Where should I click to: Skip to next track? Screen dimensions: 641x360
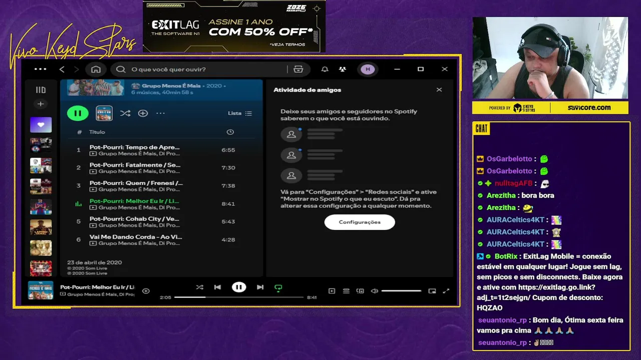coord(260,287)
